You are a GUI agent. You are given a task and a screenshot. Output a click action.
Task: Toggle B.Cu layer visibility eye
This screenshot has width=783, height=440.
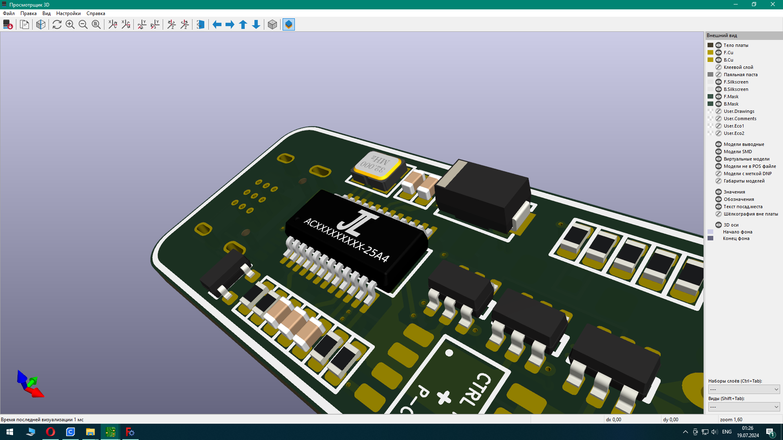pyautogui.click(x=719, y=60)
